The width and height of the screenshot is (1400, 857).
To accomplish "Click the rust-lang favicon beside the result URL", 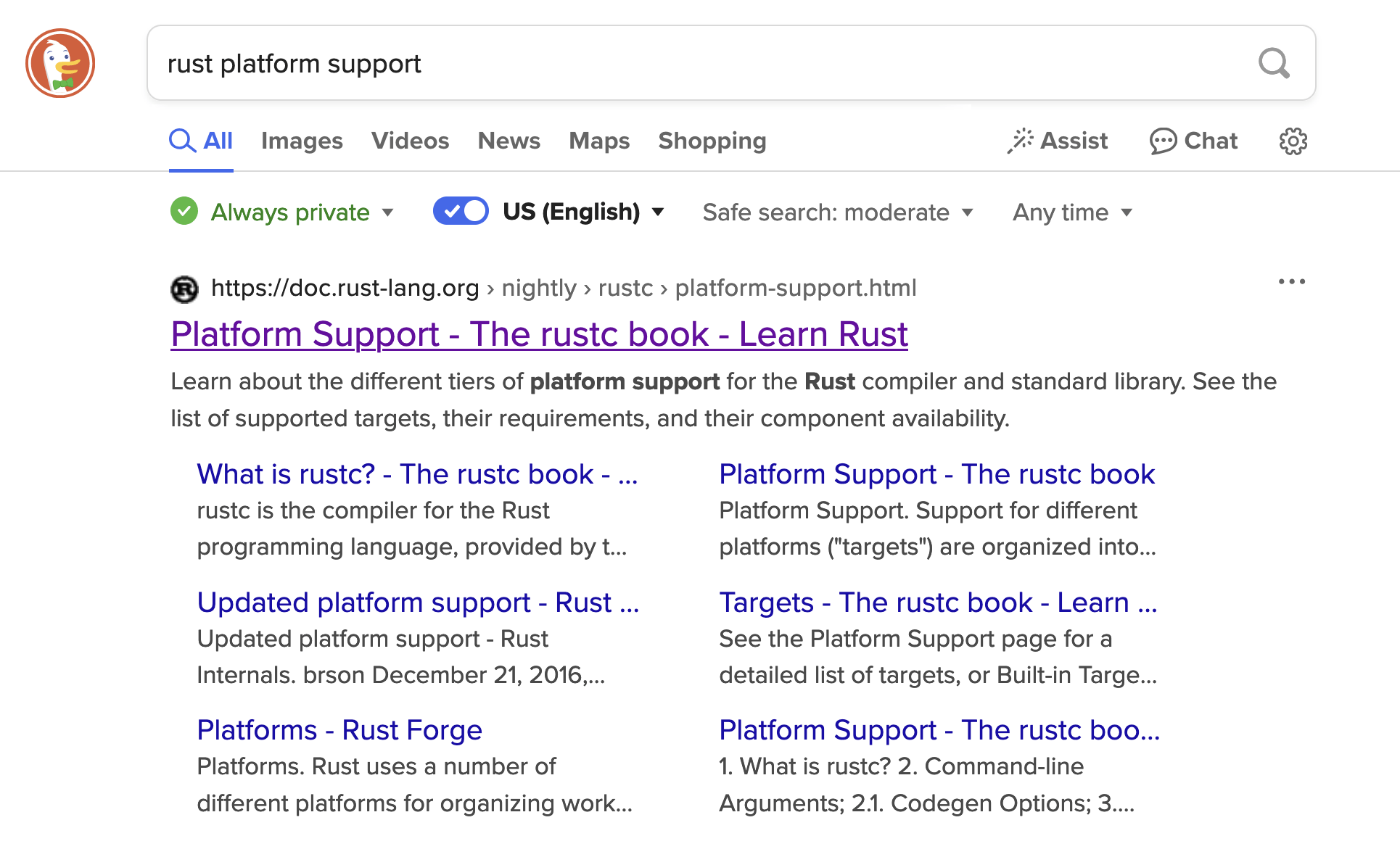I will tap(184, 289).
